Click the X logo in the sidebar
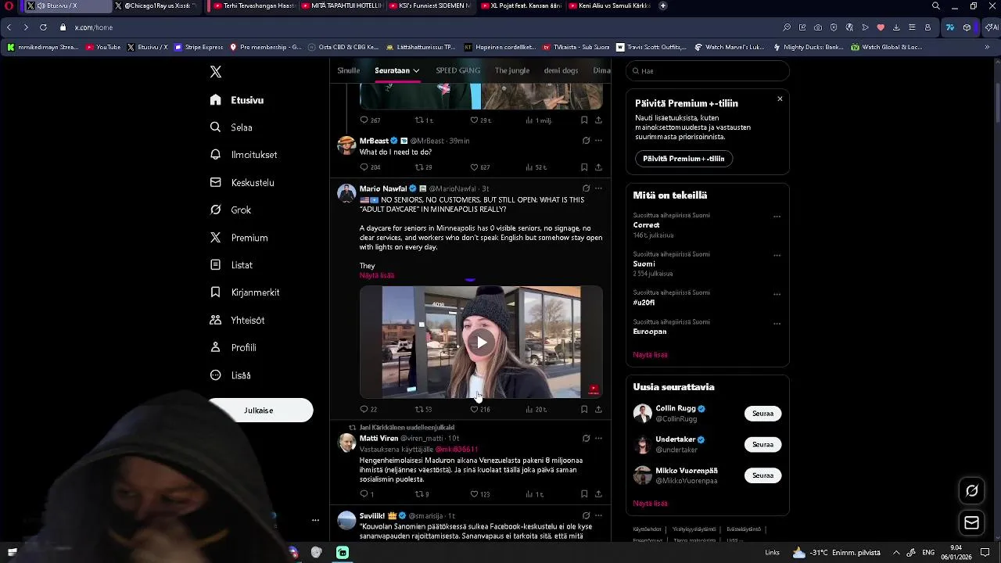 coord(216,72)
